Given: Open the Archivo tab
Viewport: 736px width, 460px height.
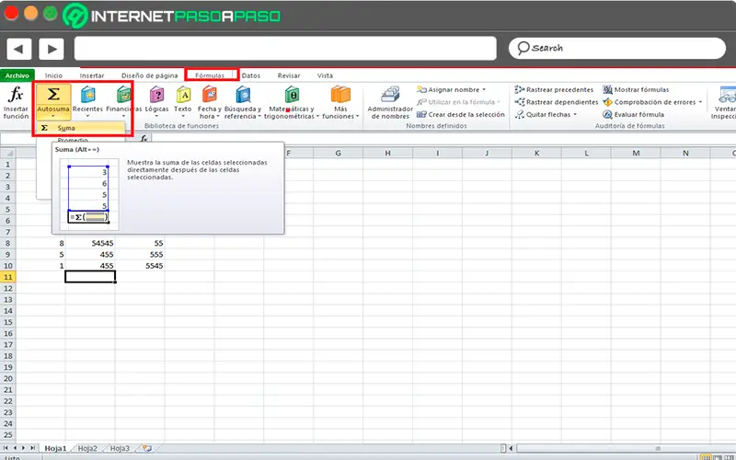Looking at the screenshot, I should [17, 75].
